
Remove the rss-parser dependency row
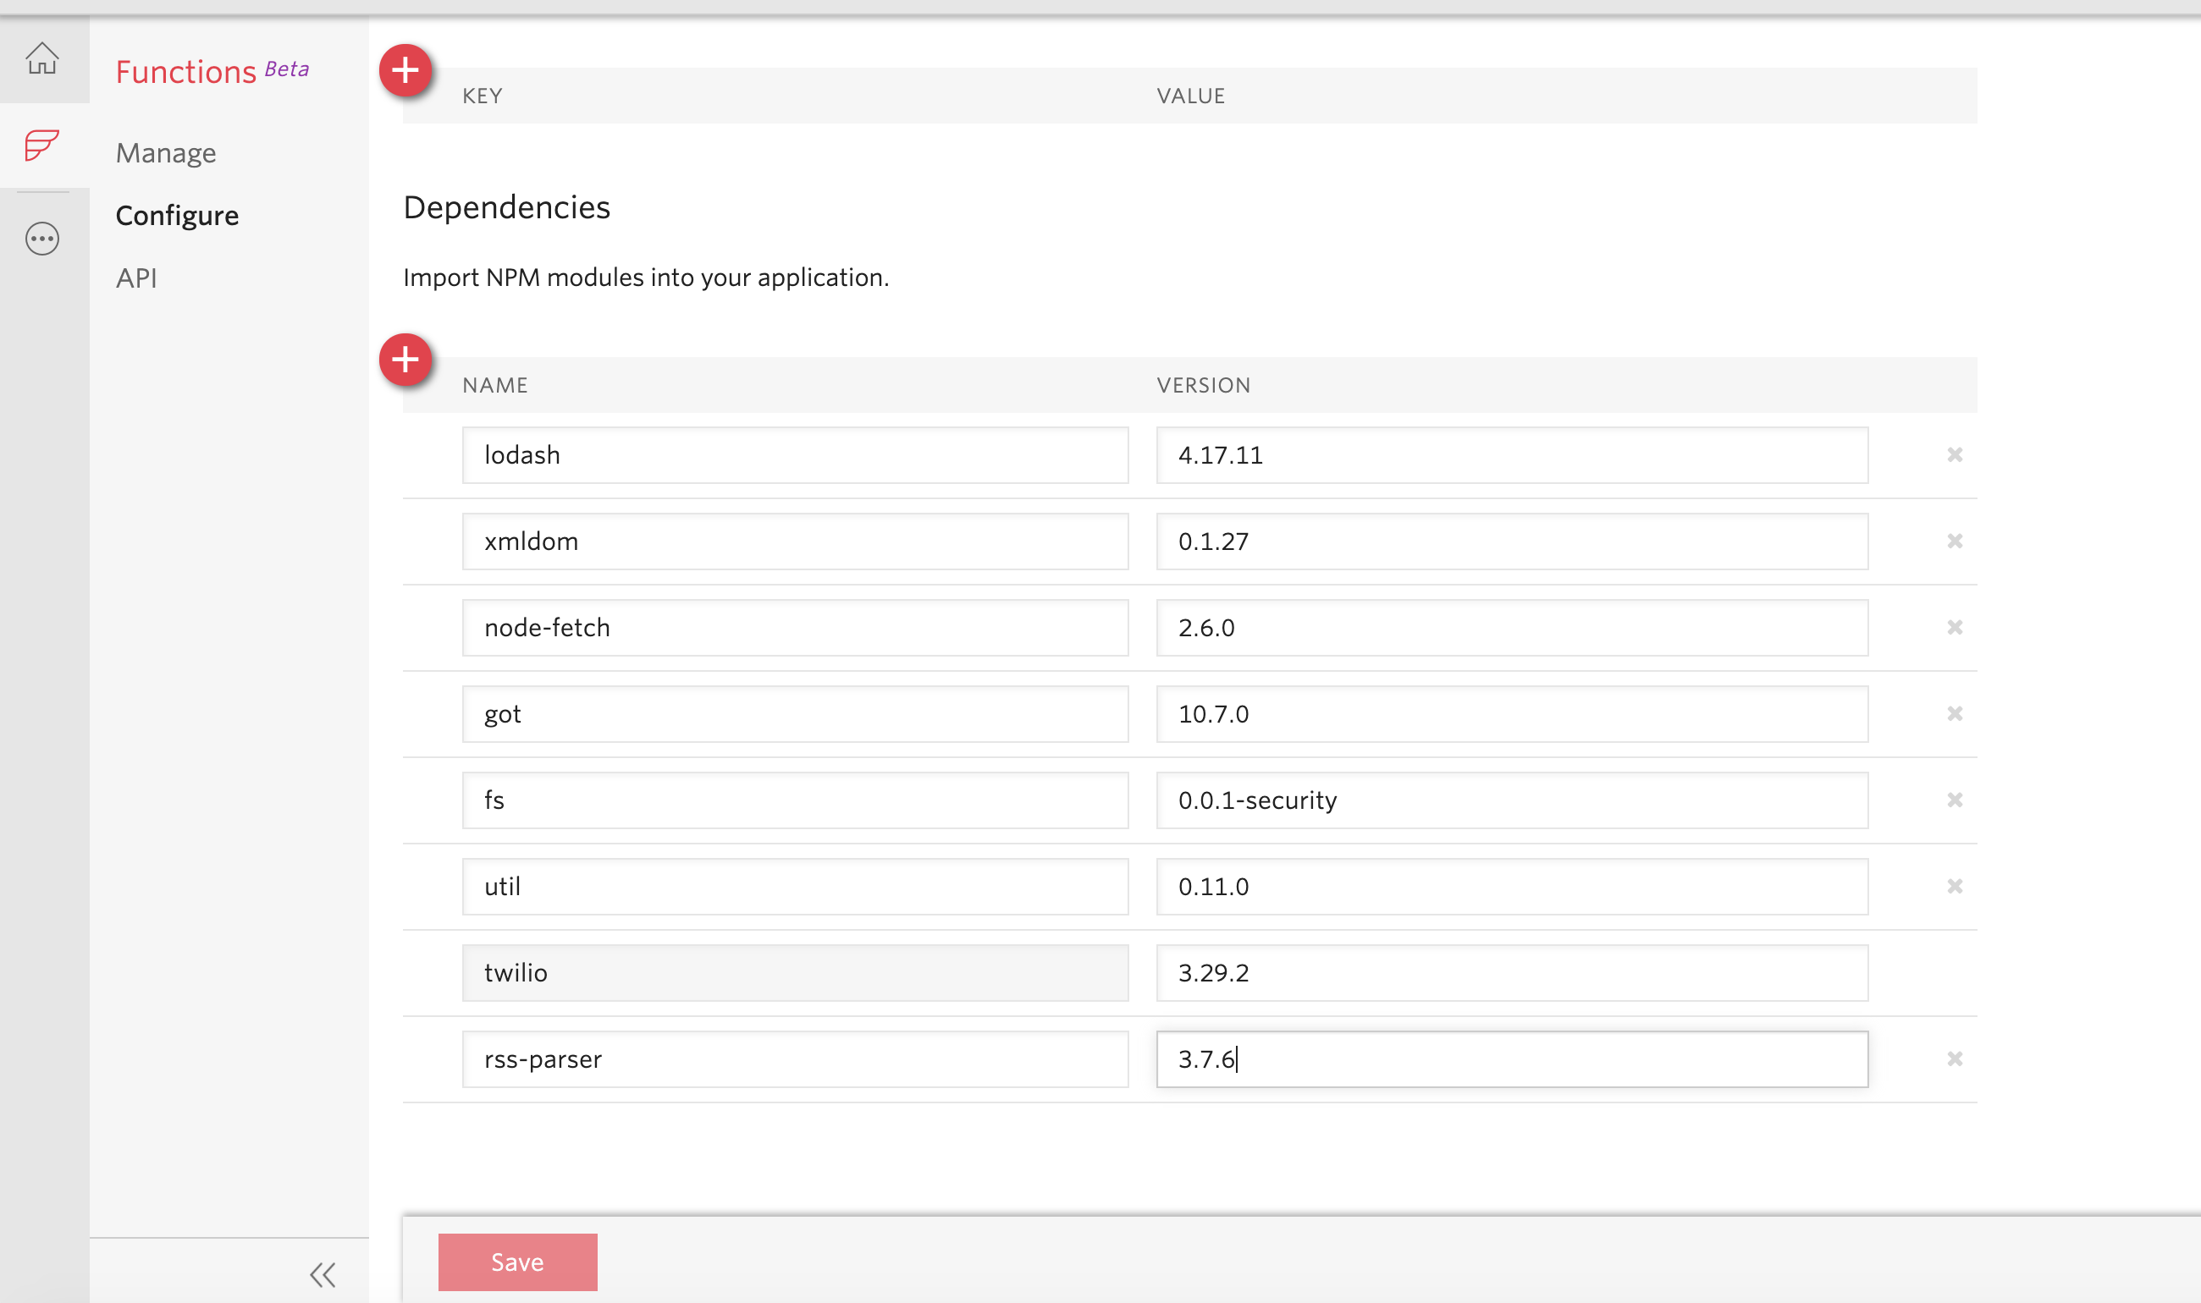click(x=1956, y=1059)
